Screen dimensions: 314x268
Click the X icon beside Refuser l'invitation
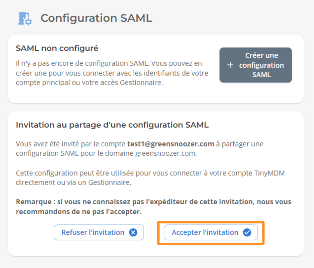coord(133,233)
